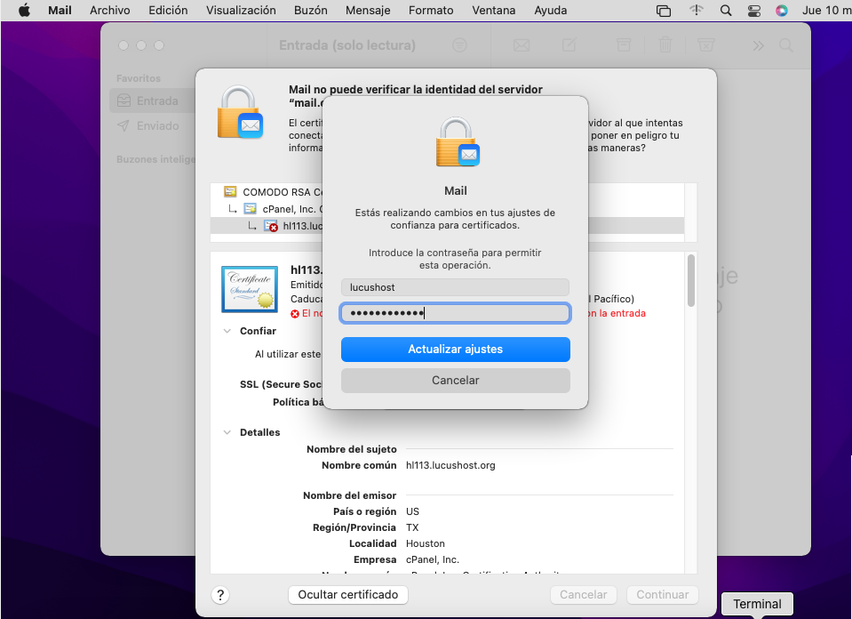Click Ocultar certificado button
The width and height of the screenshot is (852, 619).
point(347,594)
